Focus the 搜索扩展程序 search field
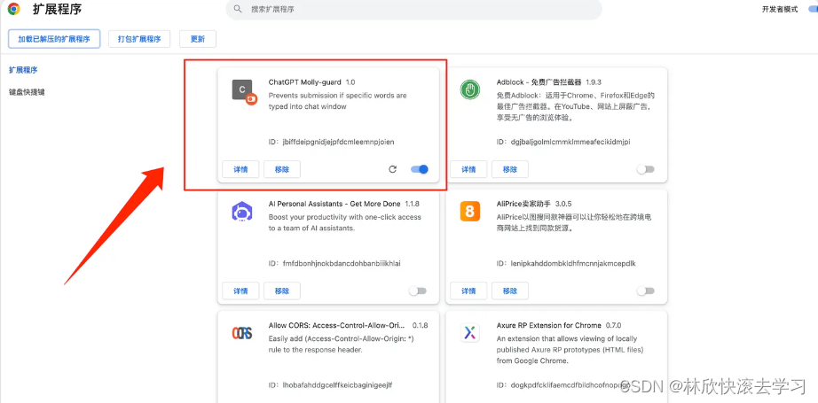Image resolution: width=818 pixels, height=403 pixels. (413, 10)
